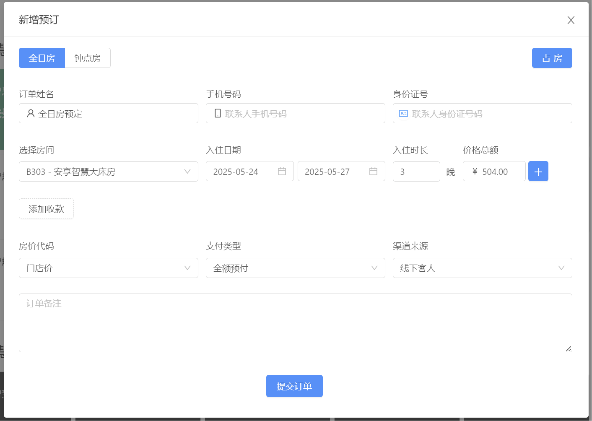This screenshot has height=421, width=592.
Task: Click the chevron arrow of 全额预付 selector
Action: [x=374, y=268]
